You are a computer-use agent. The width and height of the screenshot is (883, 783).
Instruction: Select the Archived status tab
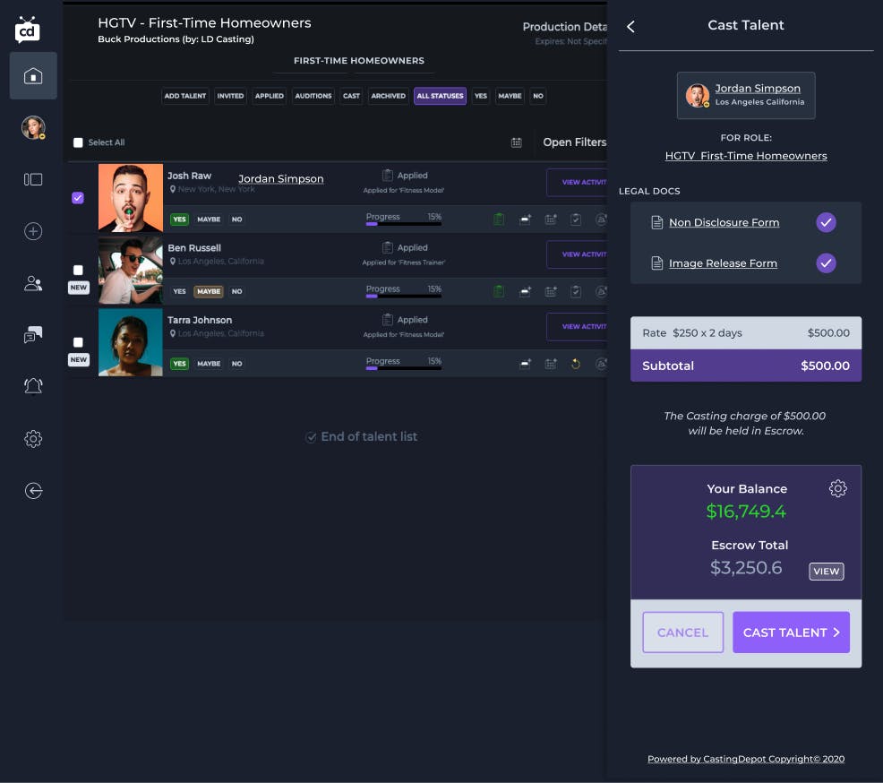click(x=388, y=96)
